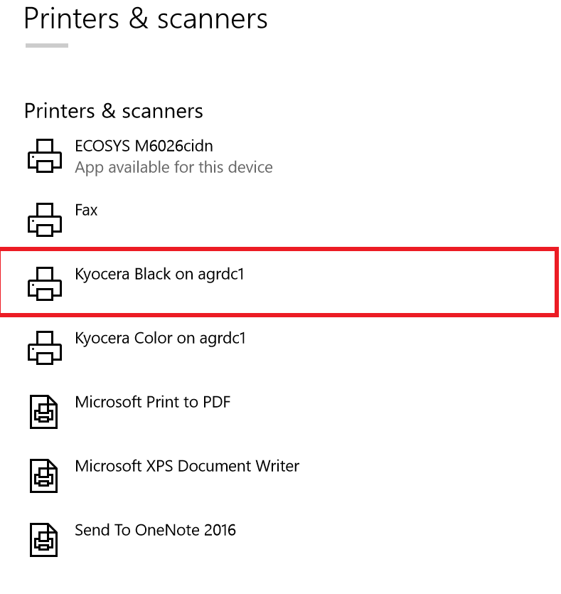561x594 pixels.
Task: Click the App available for this device text
Action: point(173,168)
